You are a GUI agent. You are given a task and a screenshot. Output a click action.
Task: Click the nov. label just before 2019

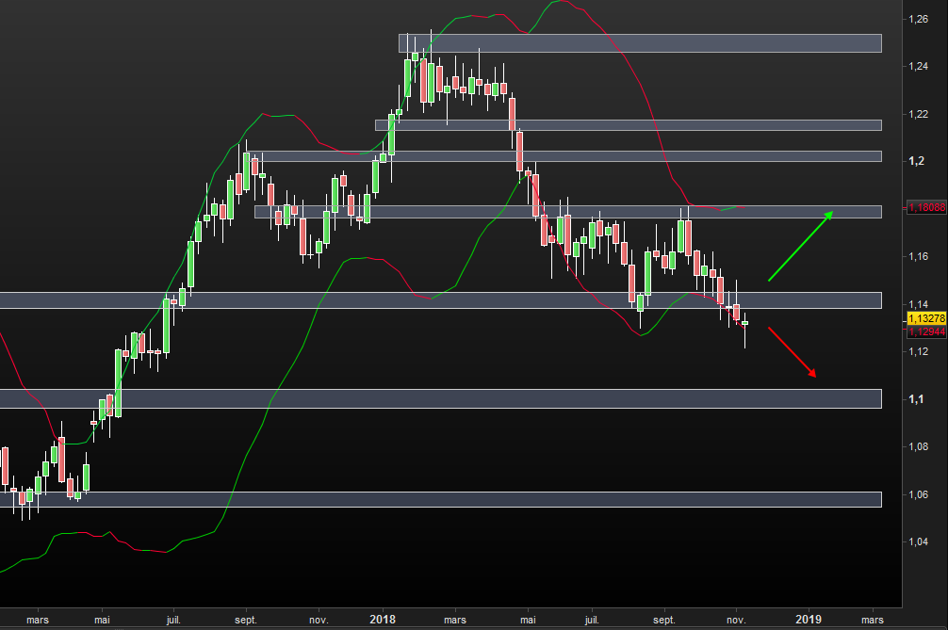click(736, 620)
